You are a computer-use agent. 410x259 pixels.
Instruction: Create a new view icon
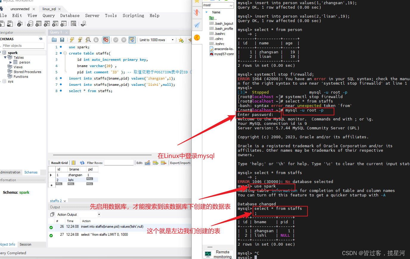pyautogui.click(x=47, y=24)
